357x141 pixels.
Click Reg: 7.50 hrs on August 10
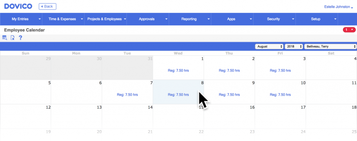pyautogui.click(x=280, y=95)
